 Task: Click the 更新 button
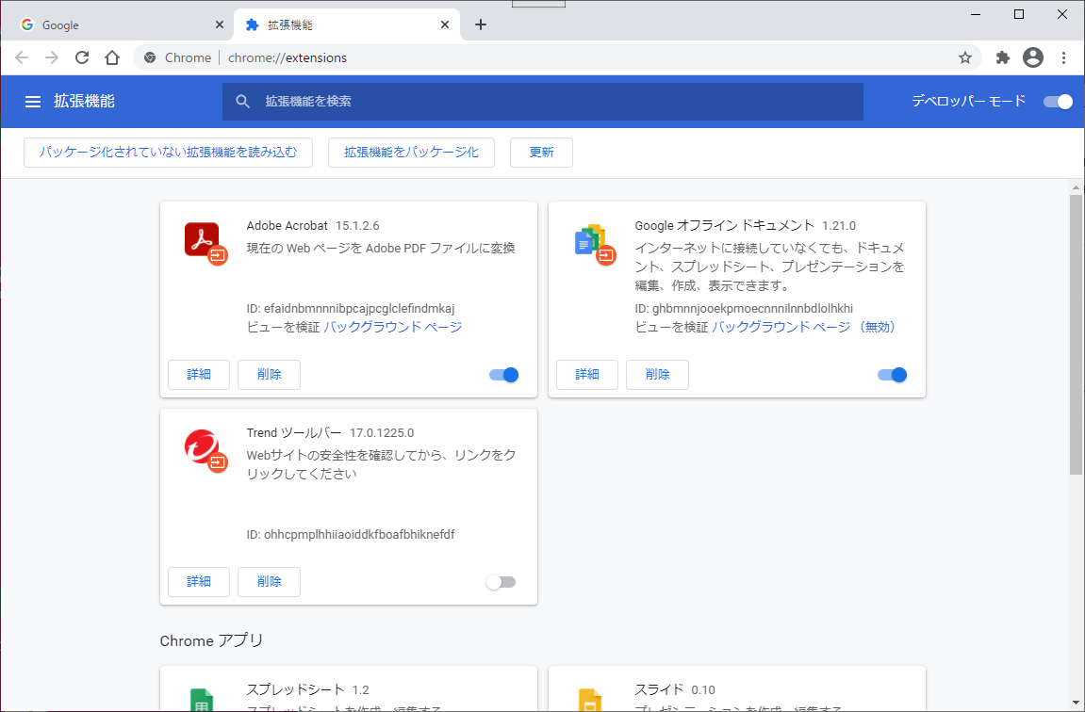pos(541,152)
